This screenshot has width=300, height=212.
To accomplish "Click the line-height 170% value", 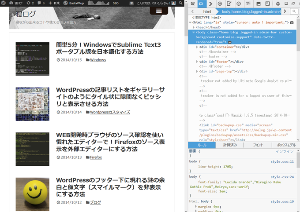I will point(227,167).
